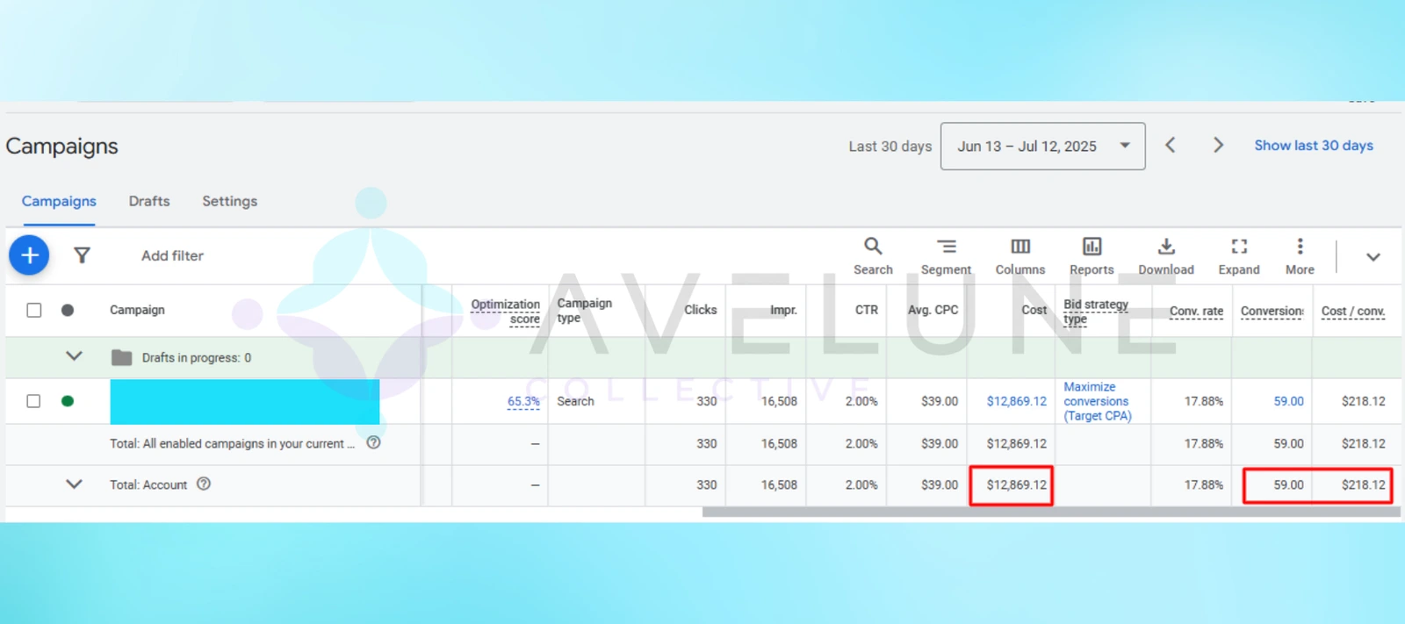Click help icon next to Total: Account
This screenshot has width=1405, height=624.
204,484
